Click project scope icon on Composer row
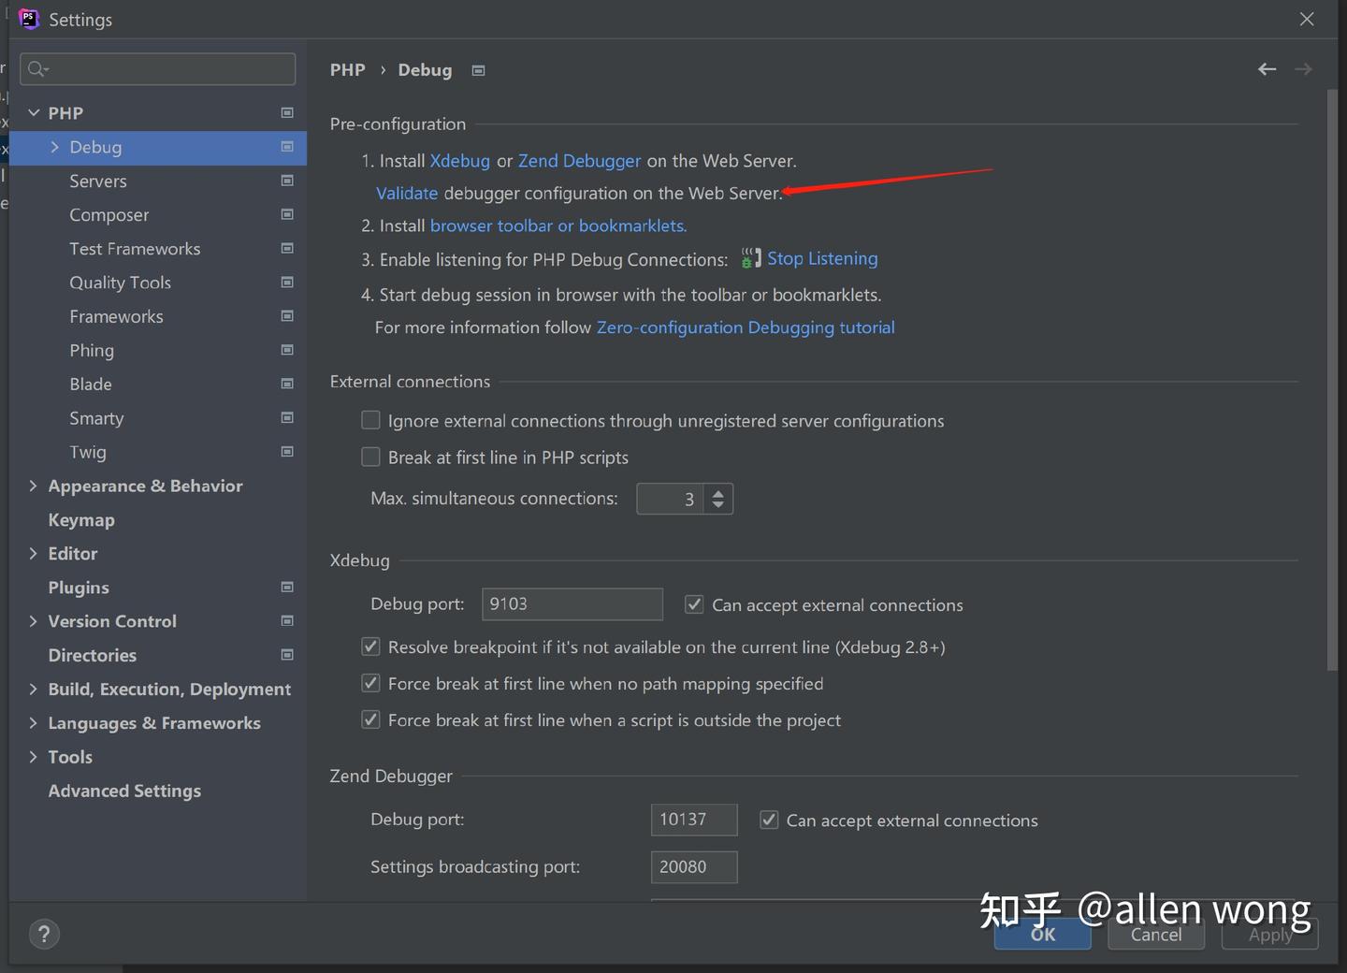Screen dimensions: 1347x973 coord(287,214)
